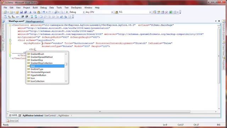The image size is (227, 128).
Task: Click the Find in Files icon beside 9.2. box
Action: [116, 12]
